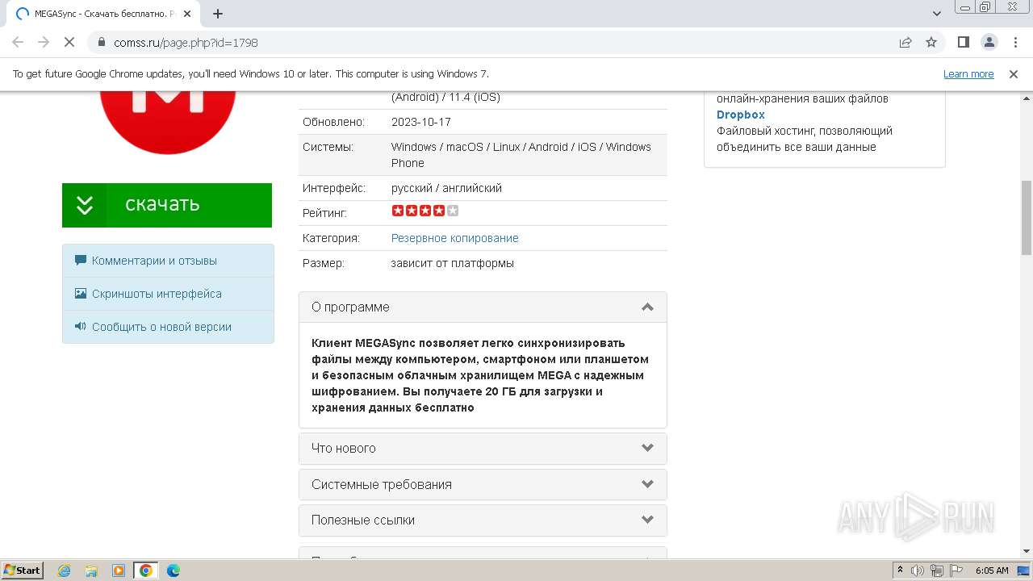Open Windows Explorer from taskbar
This screenshot has width=1033, height=581.
tap(91, 571)
